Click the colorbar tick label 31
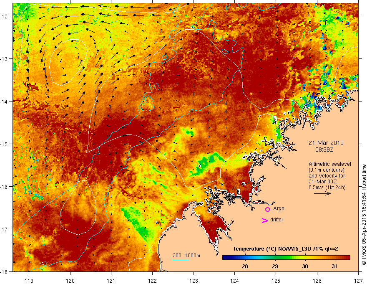Image resolution: width=367 pixels, height=284 pixels. pyautogui.click(x=335, y=266)
